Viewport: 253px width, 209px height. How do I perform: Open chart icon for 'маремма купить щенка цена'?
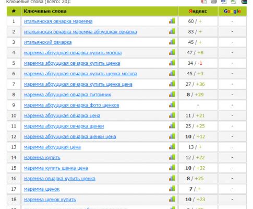tap(172, 168)
